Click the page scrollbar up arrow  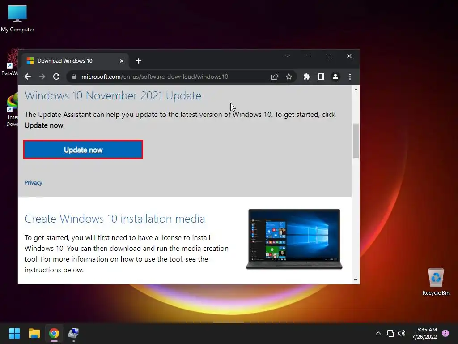point(356,89)
